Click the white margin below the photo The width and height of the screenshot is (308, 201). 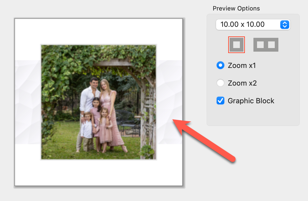click(x=98, y=173)
